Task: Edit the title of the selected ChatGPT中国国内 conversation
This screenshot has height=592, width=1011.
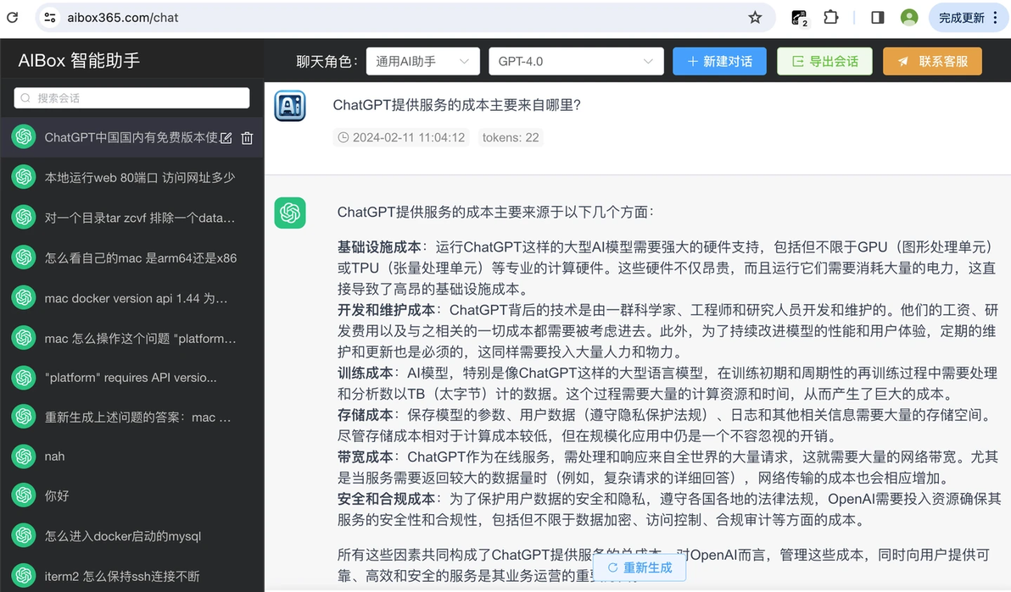Action: (226, 138)
